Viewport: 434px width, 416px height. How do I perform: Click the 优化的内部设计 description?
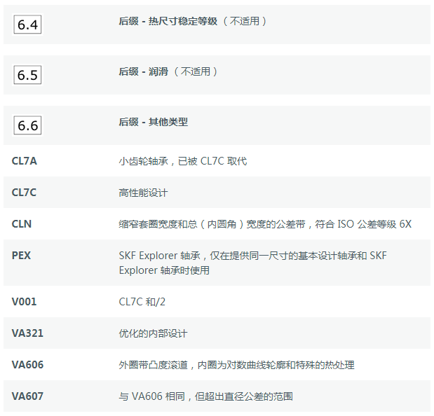pyautogui.click(x=153, y=333)
